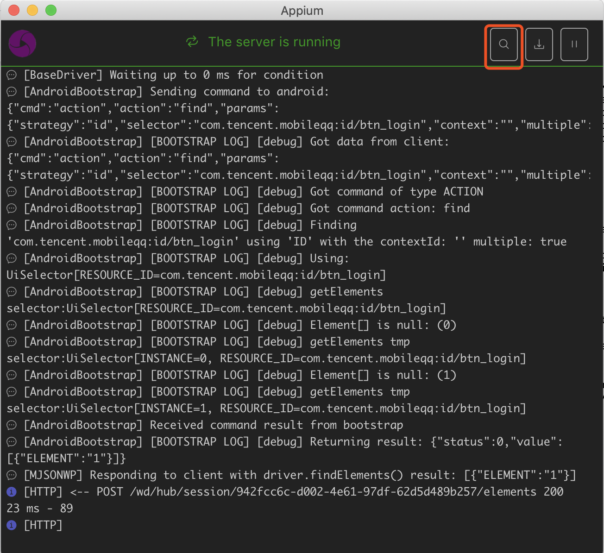604x553 pixels.
Task: Click bubble icon beside the MJSONWP line
Action: pyautogui.click(x=12, y=475)
